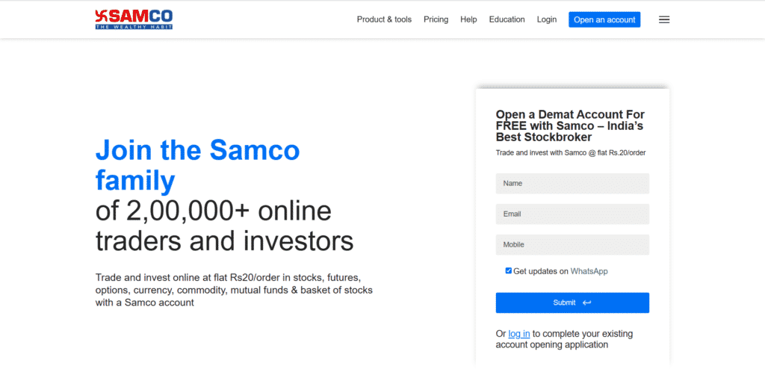Click the Samco logo in the header
765x378 pixels.
[x=134, y=19]
